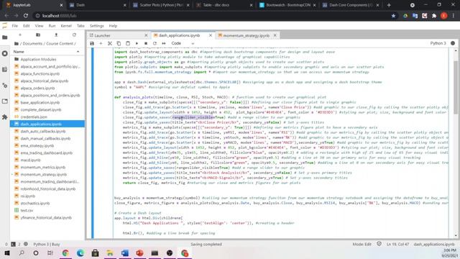Image resolution: width=460 pixels, height=259 pixels.
Task: Refresh the file list
Action: point(74,35)
